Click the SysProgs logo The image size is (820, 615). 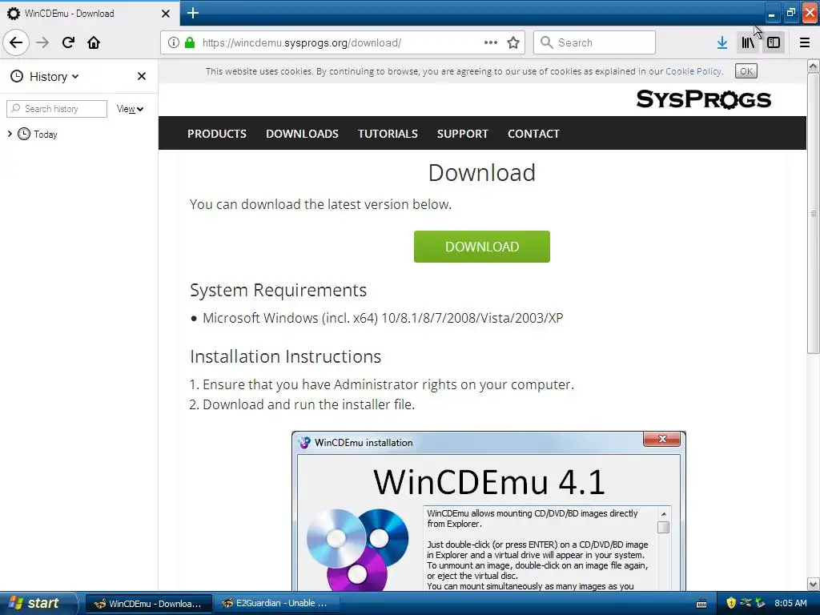703,98
